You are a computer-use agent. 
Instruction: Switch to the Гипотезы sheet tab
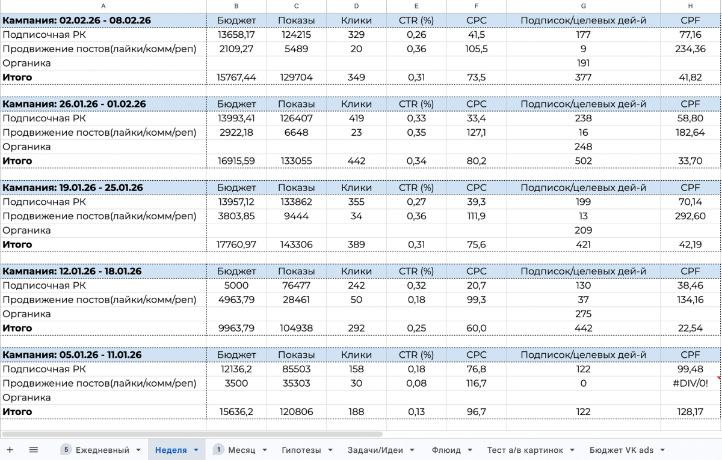coord(301,450)
